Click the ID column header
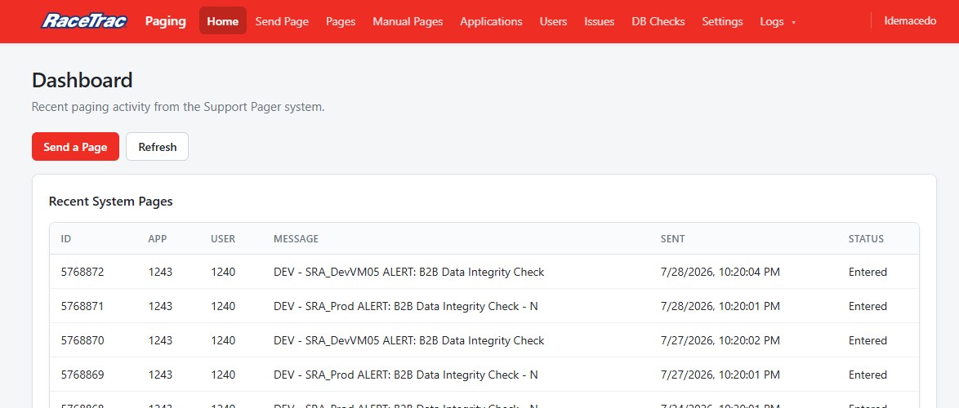Viewport: 959px width, 408px height. pyautogui.click(x=66, y=239)
